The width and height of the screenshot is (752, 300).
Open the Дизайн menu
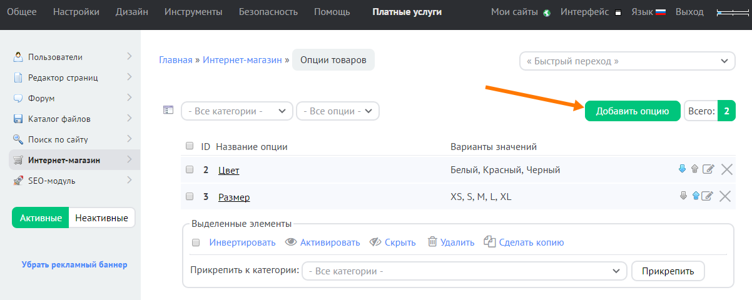[x=131, y=12]
